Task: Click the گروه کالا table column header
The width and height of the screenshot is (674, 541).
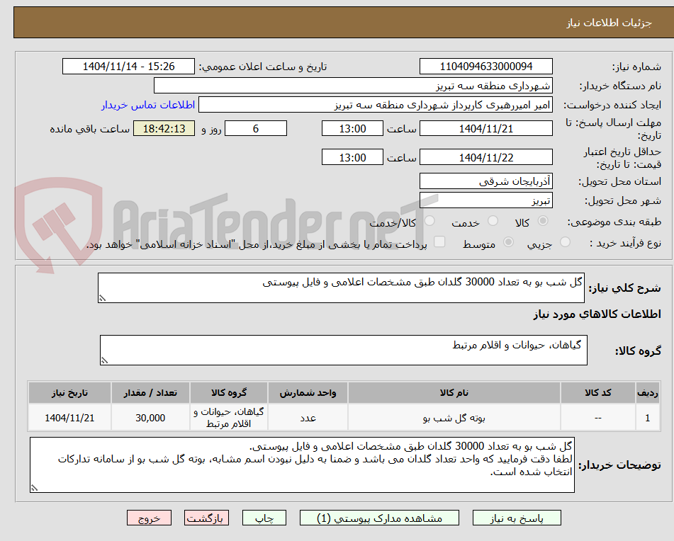Action: click(229, 393)
